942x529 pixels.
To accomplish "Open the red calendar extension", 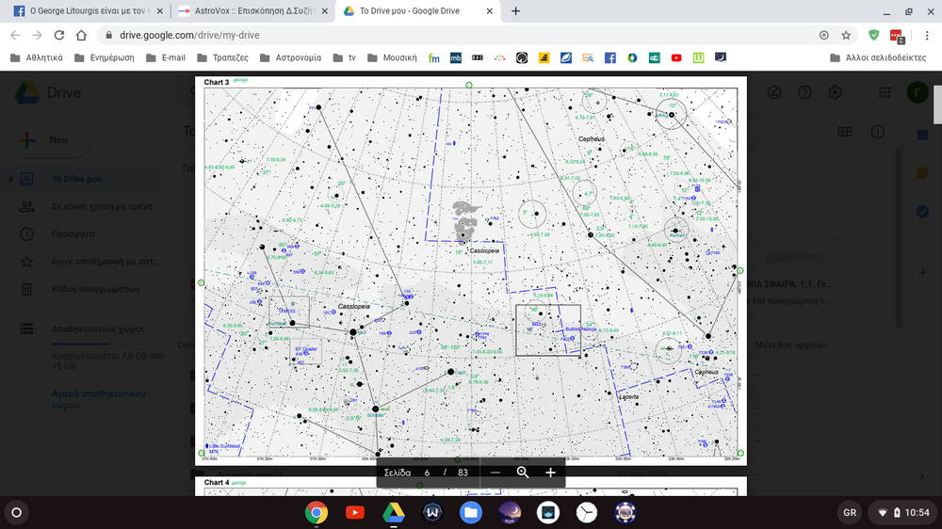I will pos(897,36).
